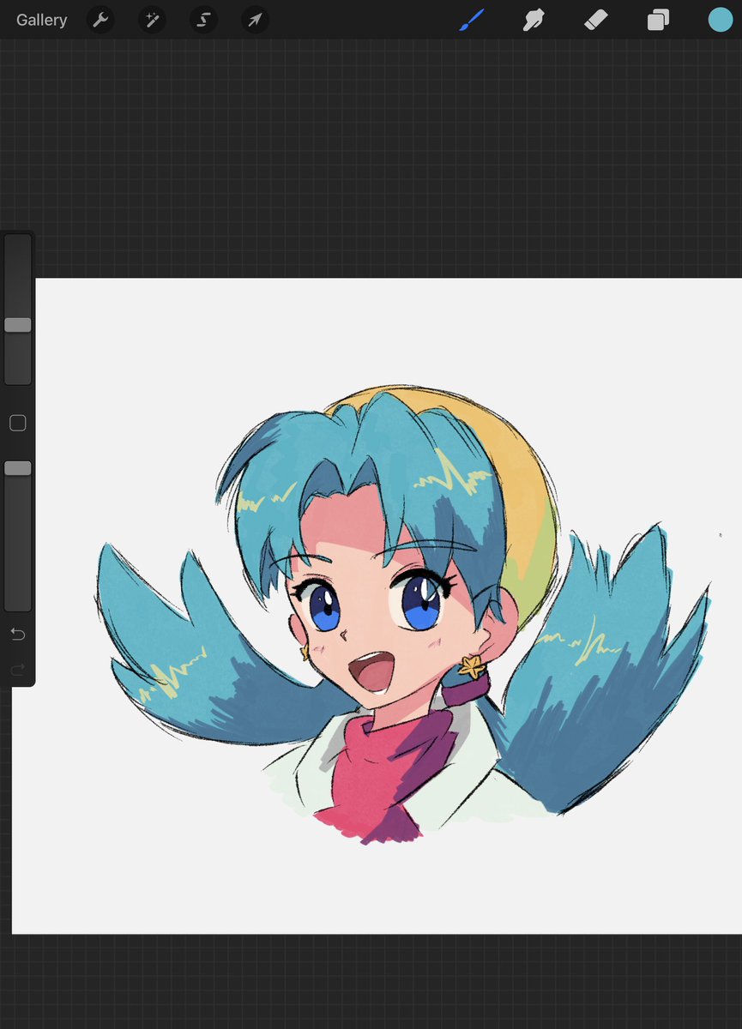Viewport: 742px width, 1029px height.
Task: Adjust the brush size slider handle
Action: coord(18,325)
